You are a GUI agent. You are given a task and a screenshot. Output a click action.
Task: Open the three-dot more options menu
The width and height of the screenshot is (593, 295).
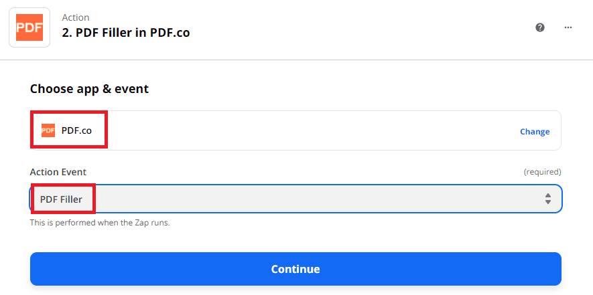point(568,27)
